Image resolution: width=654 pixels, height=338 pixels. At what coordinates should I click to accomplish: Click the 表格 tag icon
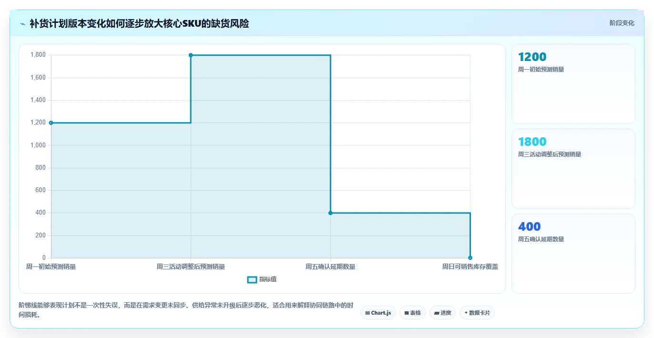pos(406,313)
